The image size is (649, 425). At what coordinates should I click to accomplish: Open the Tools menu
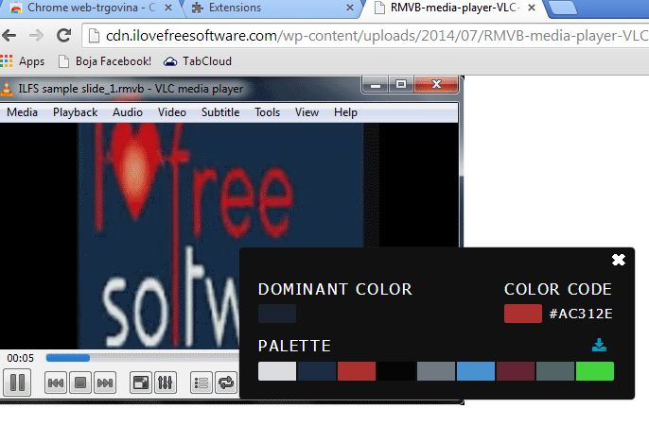click(268, 112)
